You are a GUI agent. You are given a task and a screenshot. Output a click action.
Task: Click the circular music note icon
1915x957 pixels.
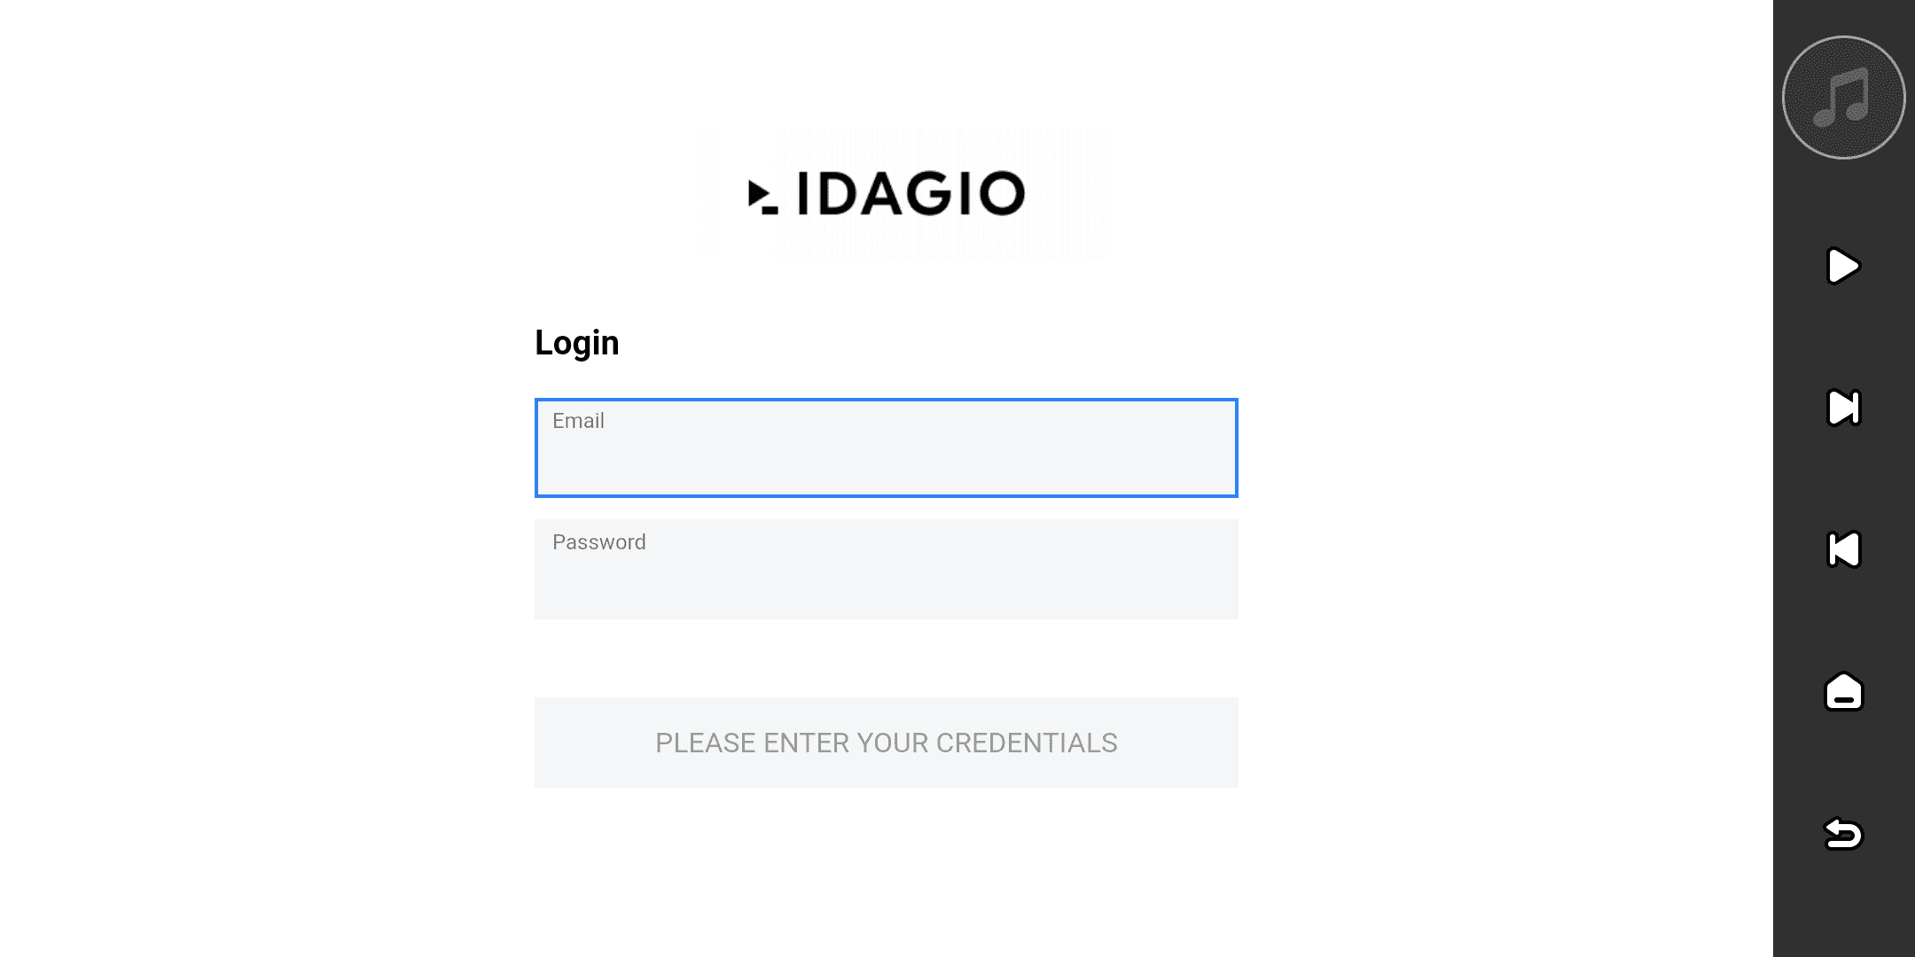1843,97
